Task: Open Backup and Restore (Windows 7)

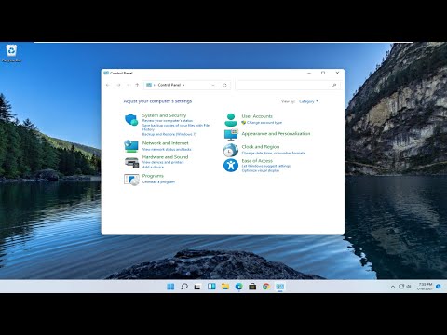Action: (169, 134)
